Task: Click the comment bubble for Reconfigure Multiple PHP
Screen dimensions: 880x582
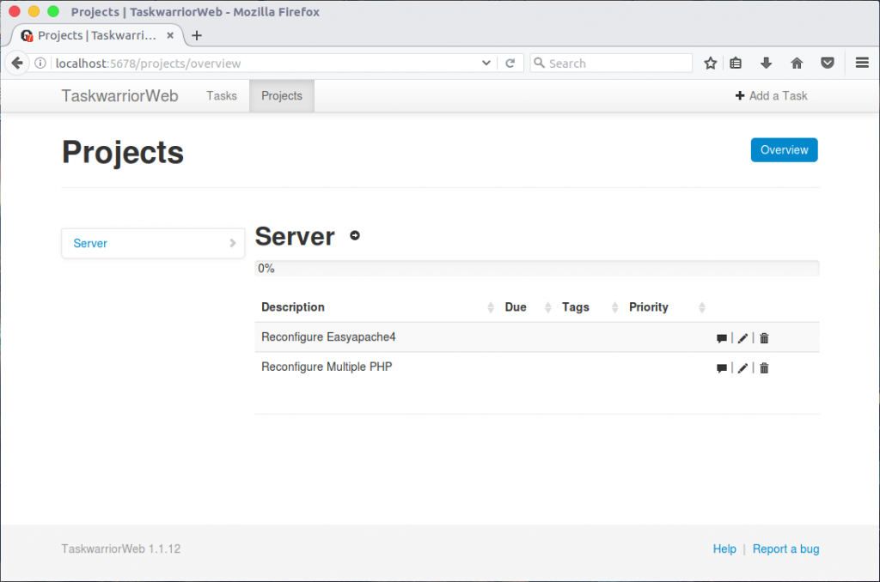Action: [x=721, y=367]
